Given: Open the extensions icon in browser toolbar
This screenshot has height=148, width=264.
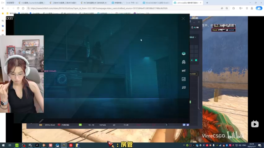Looking at the screenshot, I should (234, 8).
